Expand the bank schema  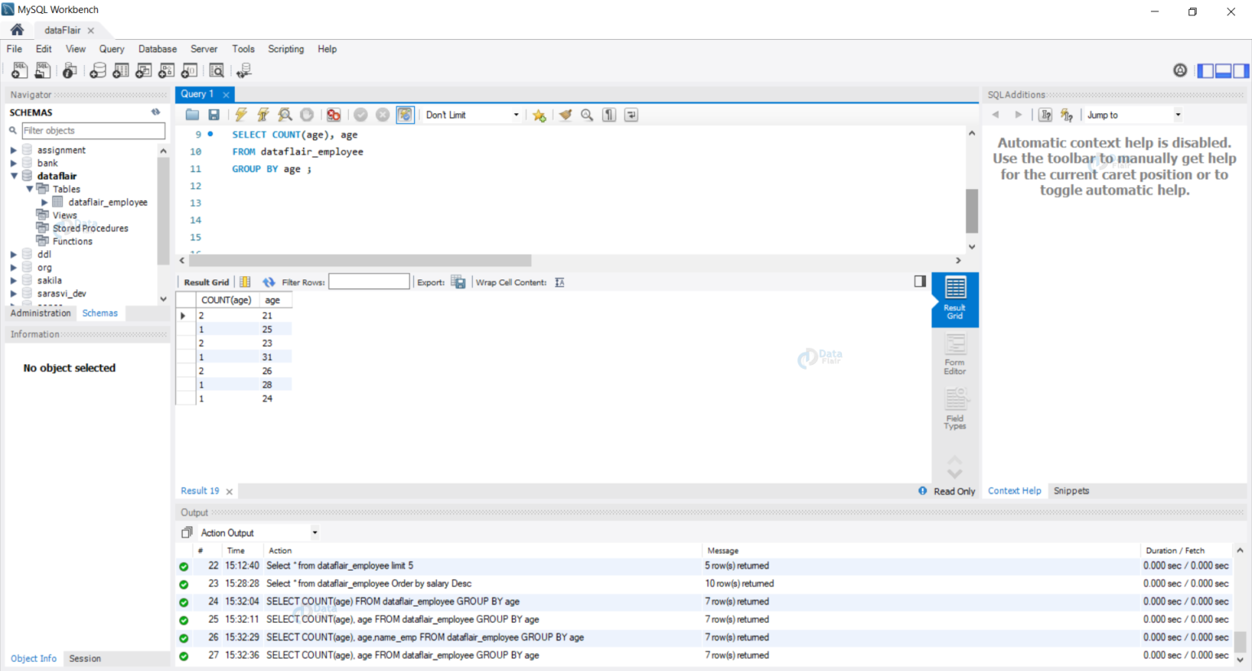click(x=13, y=163)
